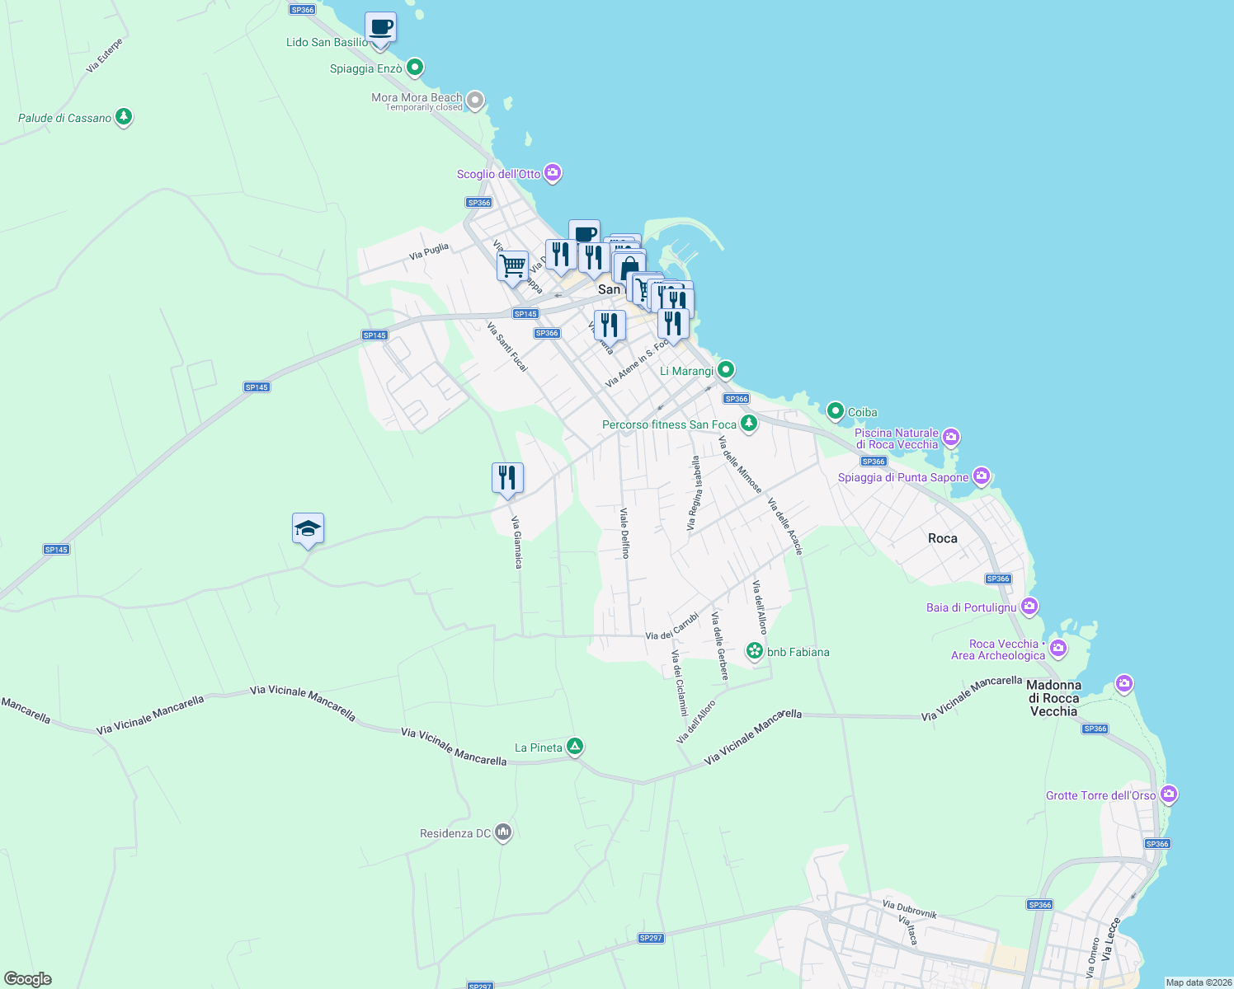Open the Residenza DC lodging icon
Image resolution: width=1234 pixels, height=989 pixels.
point(502,832)
